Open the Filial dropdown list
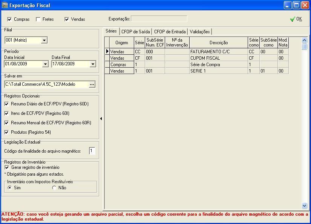311x224 pixels. [x=44, y=40]
